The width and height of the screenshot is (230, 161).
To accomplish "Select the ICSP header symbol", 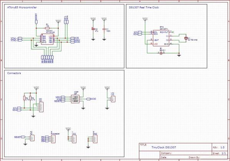I will [75, 99].
